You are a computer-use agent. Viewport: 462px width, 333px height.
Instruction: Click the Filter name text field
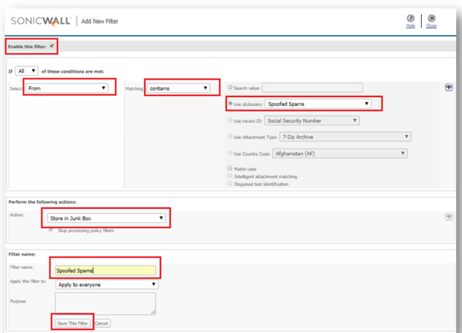pyautogui.click(x=105, y=271)
